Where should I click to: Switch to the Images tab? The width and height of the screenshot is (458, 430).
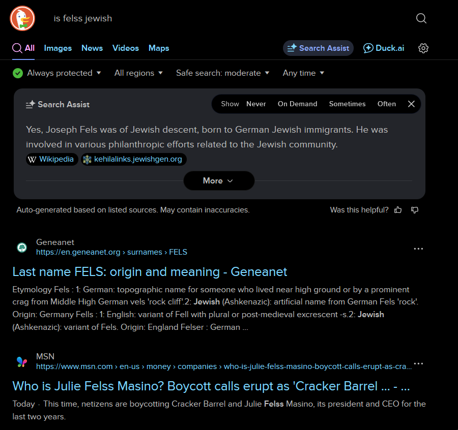pyautogui.click(x=58, y=48)
